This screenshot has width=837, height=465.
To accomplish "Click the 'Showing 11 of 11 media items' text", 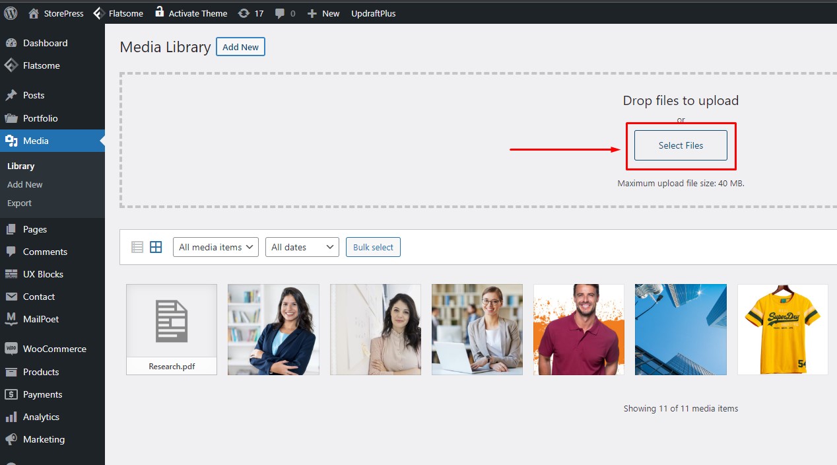I will 681,408.
